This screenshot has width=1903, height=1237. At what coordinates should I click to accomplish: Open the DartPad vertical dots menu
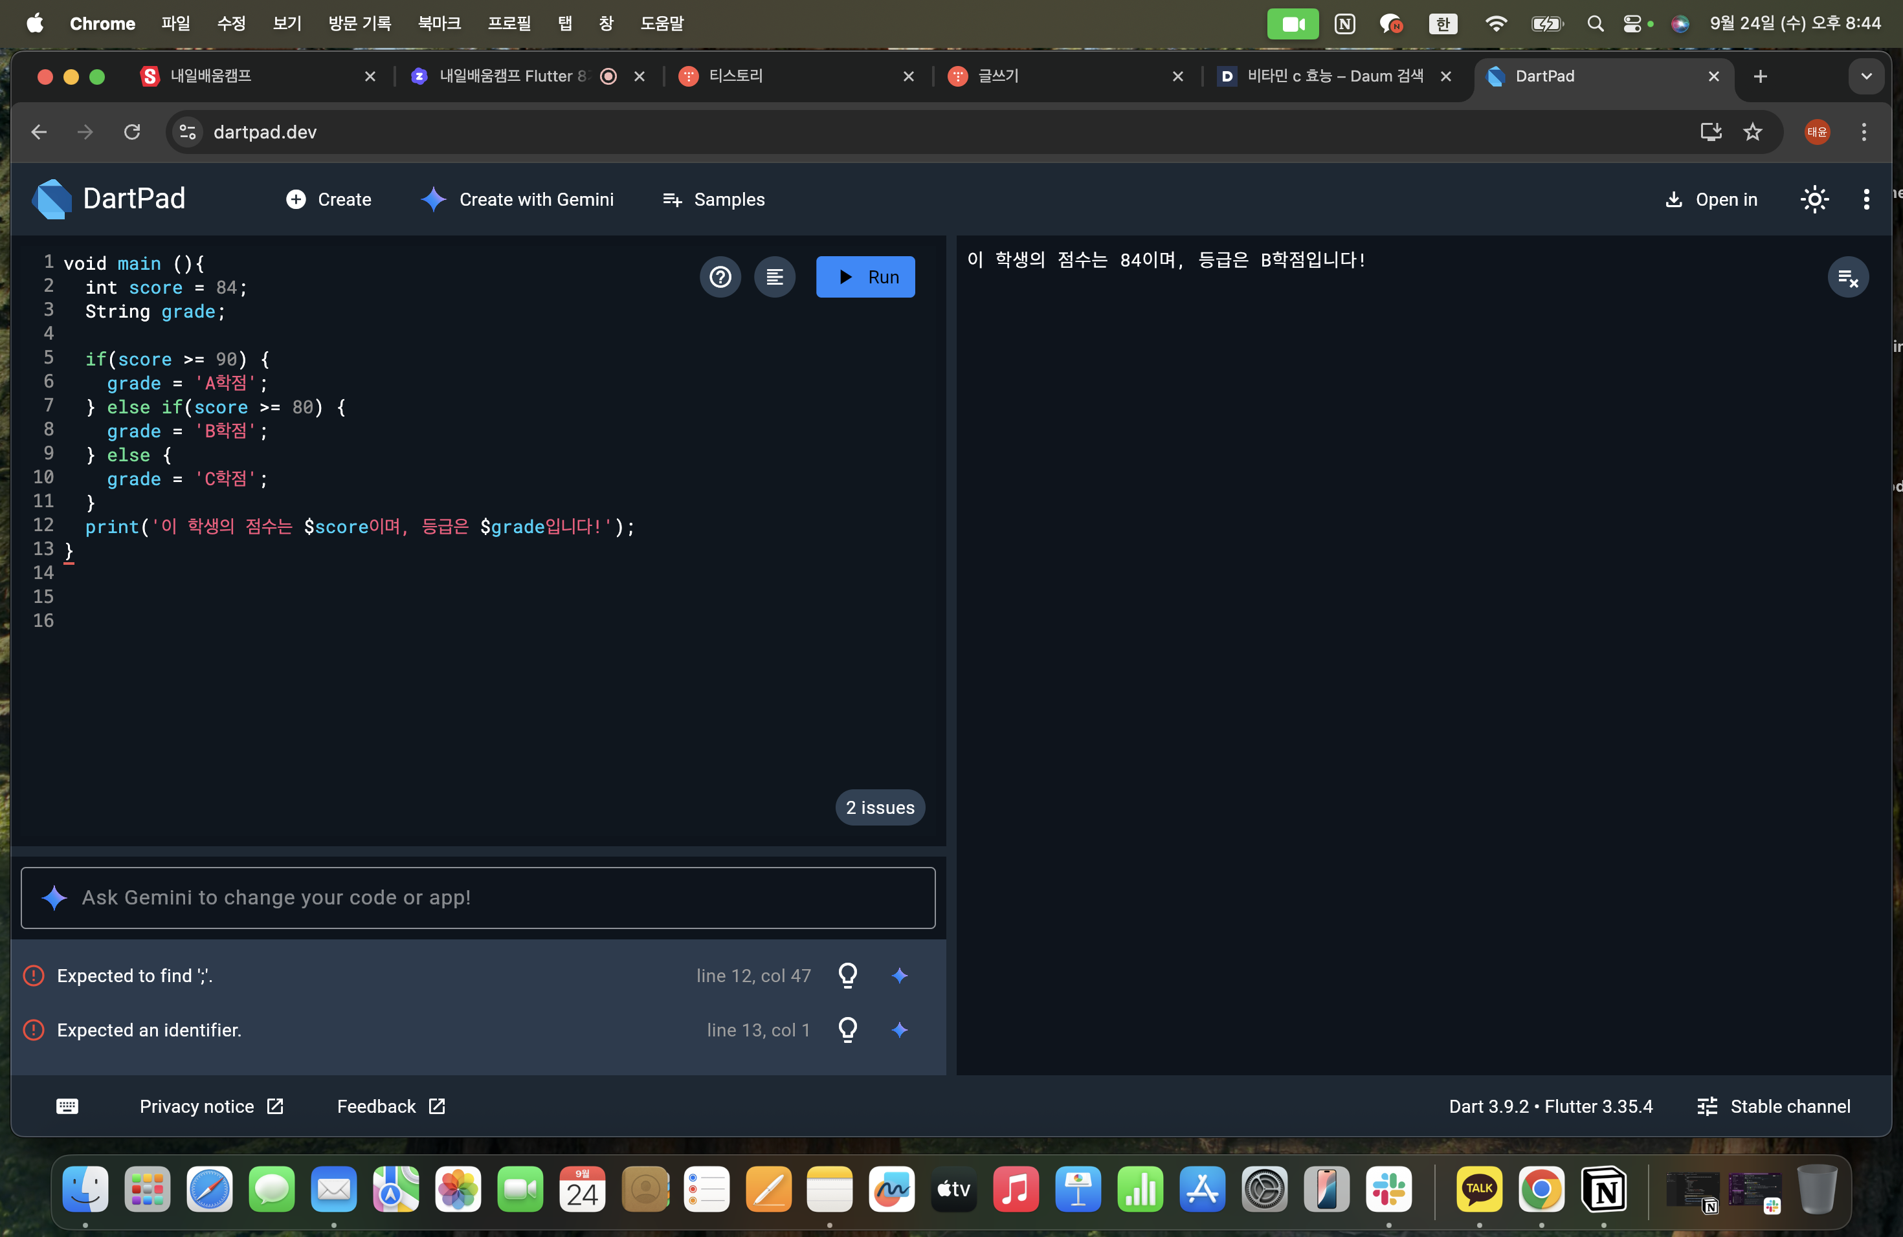tap(1865, 199)
